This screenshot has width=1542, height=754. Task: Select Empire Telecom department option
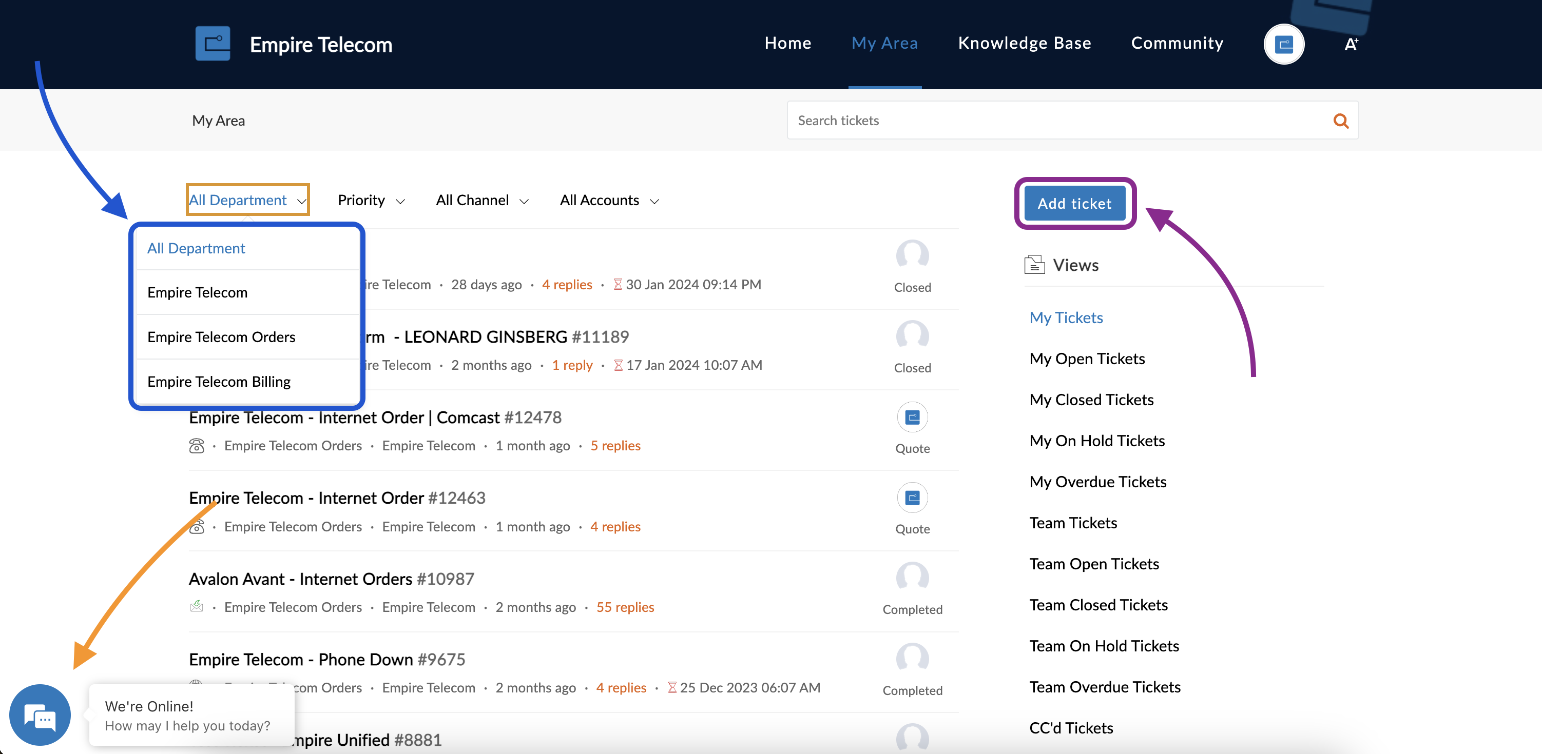pyautogui.click(x=247, y=292)
